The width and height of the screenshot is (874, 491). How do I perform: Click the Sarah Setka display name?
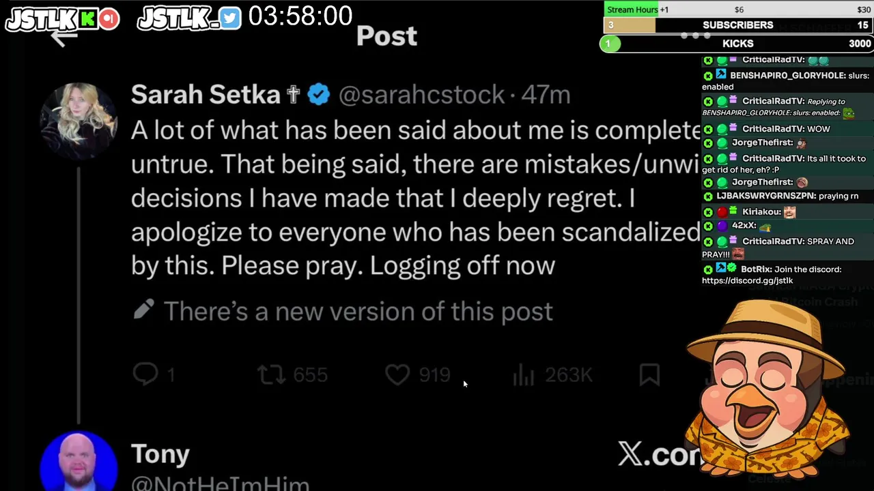click(206, 95)
